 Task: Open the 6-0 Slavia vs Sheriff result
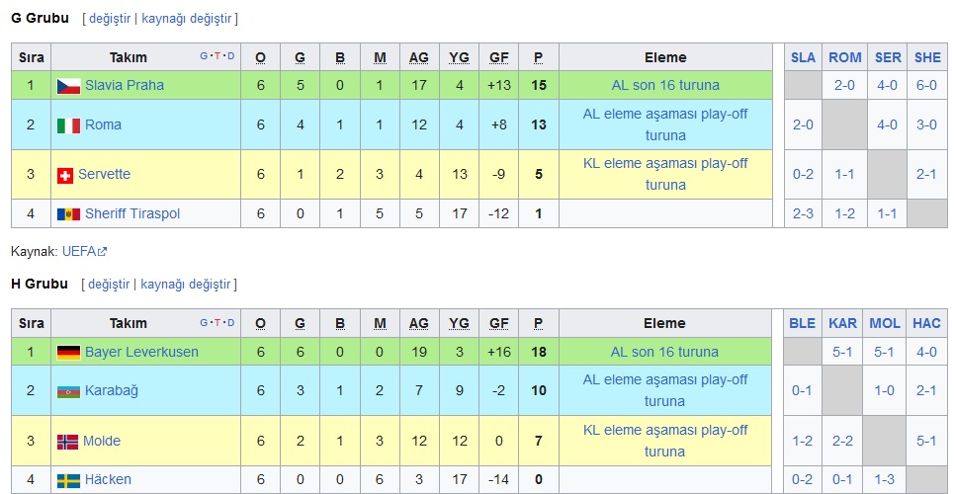(x=926, y=85)
